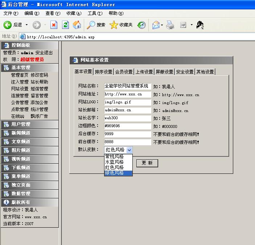Switch to the 上传设置 tab
This screenshot has height=245, width=255.
coord(144,72)
